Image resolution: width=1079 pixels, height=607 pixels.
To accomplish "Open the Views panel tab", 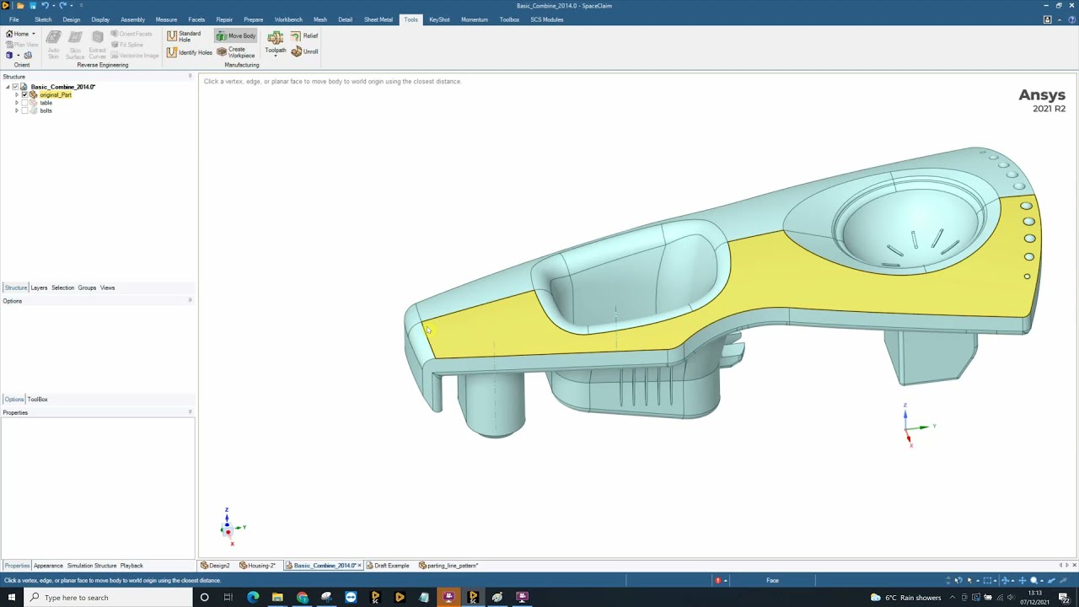I will [x=107, y=287].
